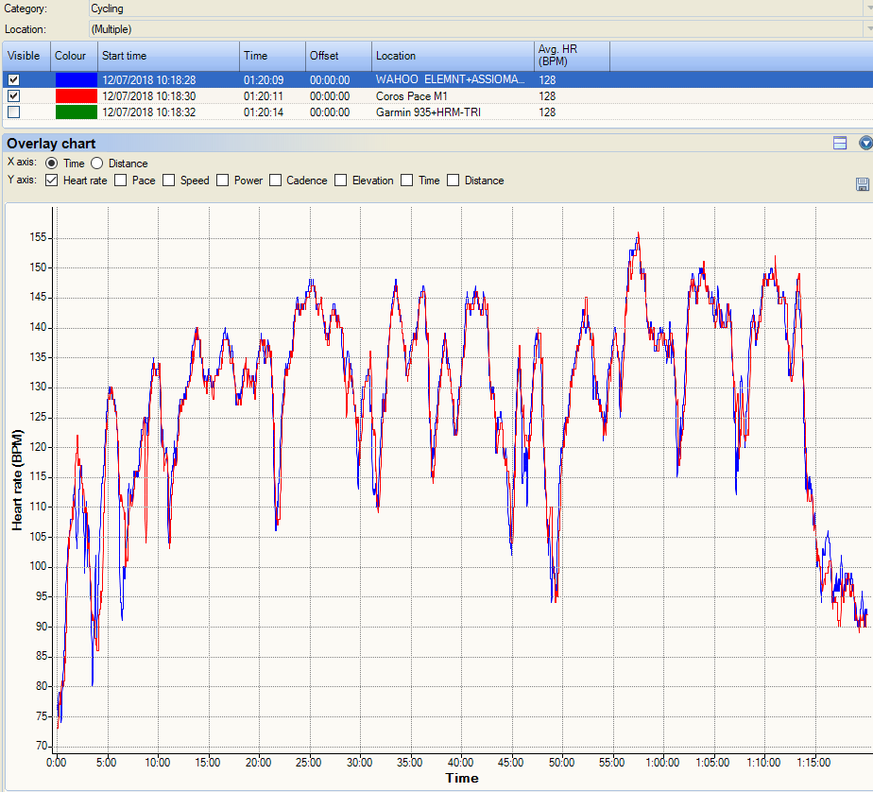
Task: Click the green colour swatch
Action: point(76,112)
